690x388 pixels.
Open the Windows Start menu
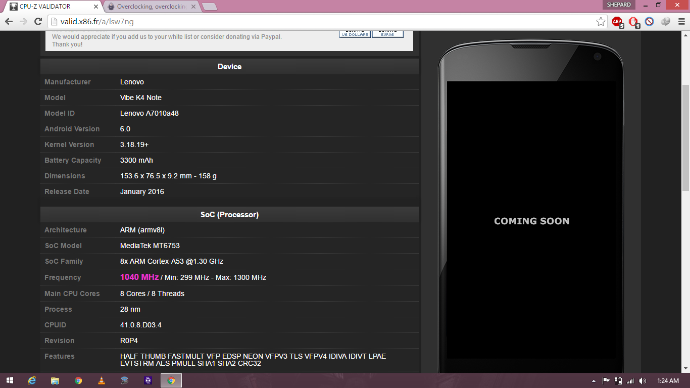[x=10, y=380]
